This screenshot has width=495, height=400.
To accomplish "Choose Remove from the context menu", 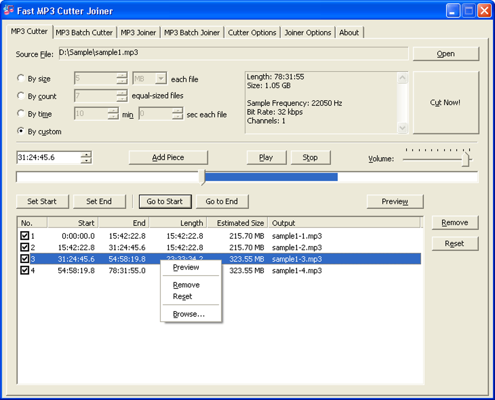I will click(x=191, y=285).
